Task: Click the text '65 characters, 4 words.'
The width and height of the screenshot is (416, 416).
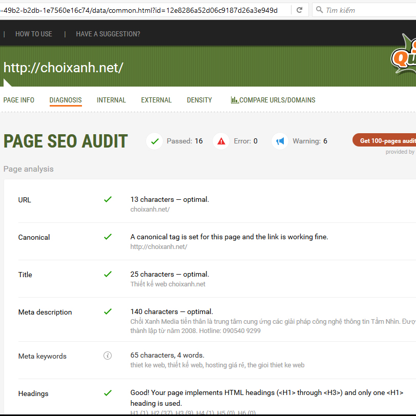Action: click(x=167, y=355)
